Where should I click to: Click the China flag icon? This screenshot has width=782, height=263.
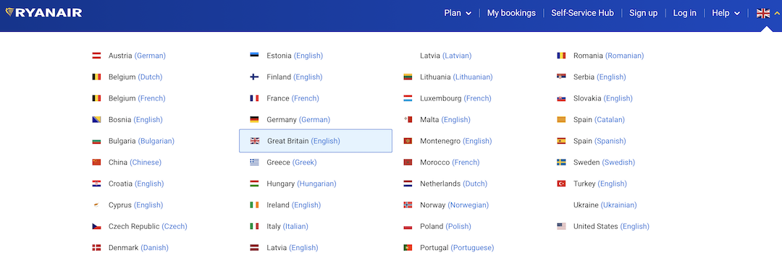pos(97,163)
